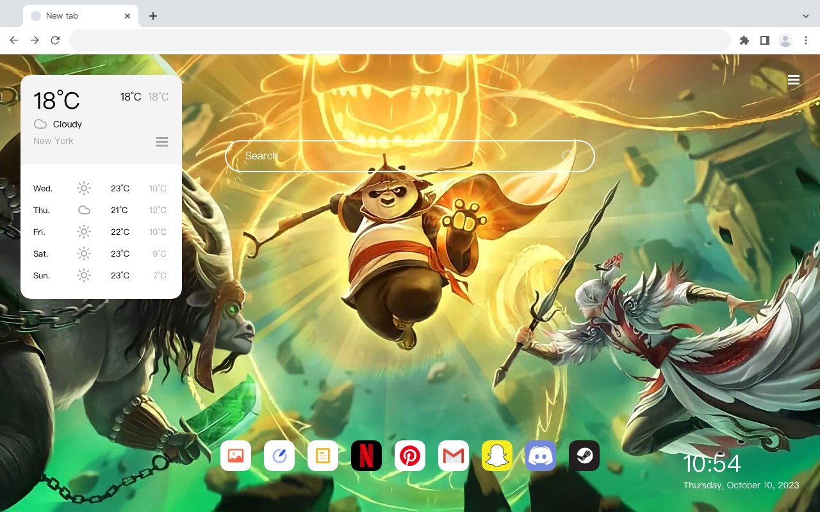Select the New tab tab
This screenshot has height=512, width=820.
[x=81, y=16]
